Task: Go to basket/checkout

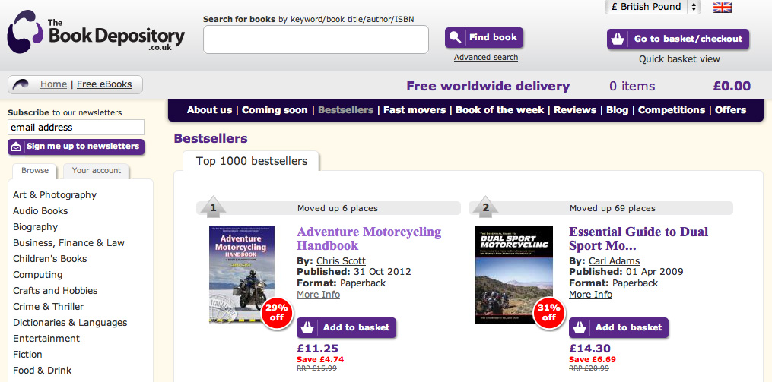Action: 678,39
